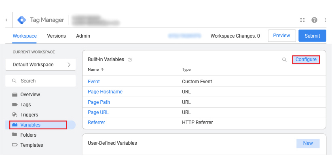Open the Page Path variable link
The height and width of the screenshot is (167, 332).
99,102
